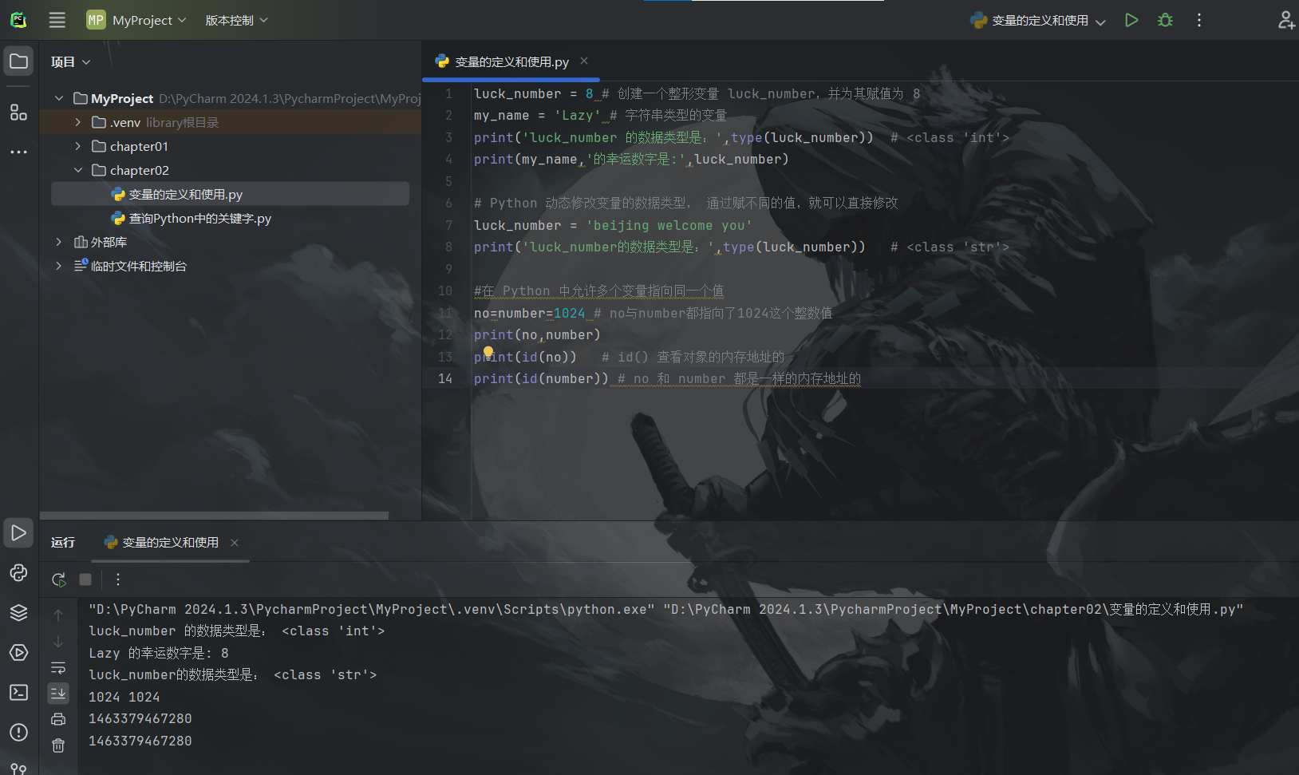Viewport: 1299px width, 775px height.
Task: Click console output line "luck_number的数据类型是: <class 'str'>"
Action: coord(232,674)
